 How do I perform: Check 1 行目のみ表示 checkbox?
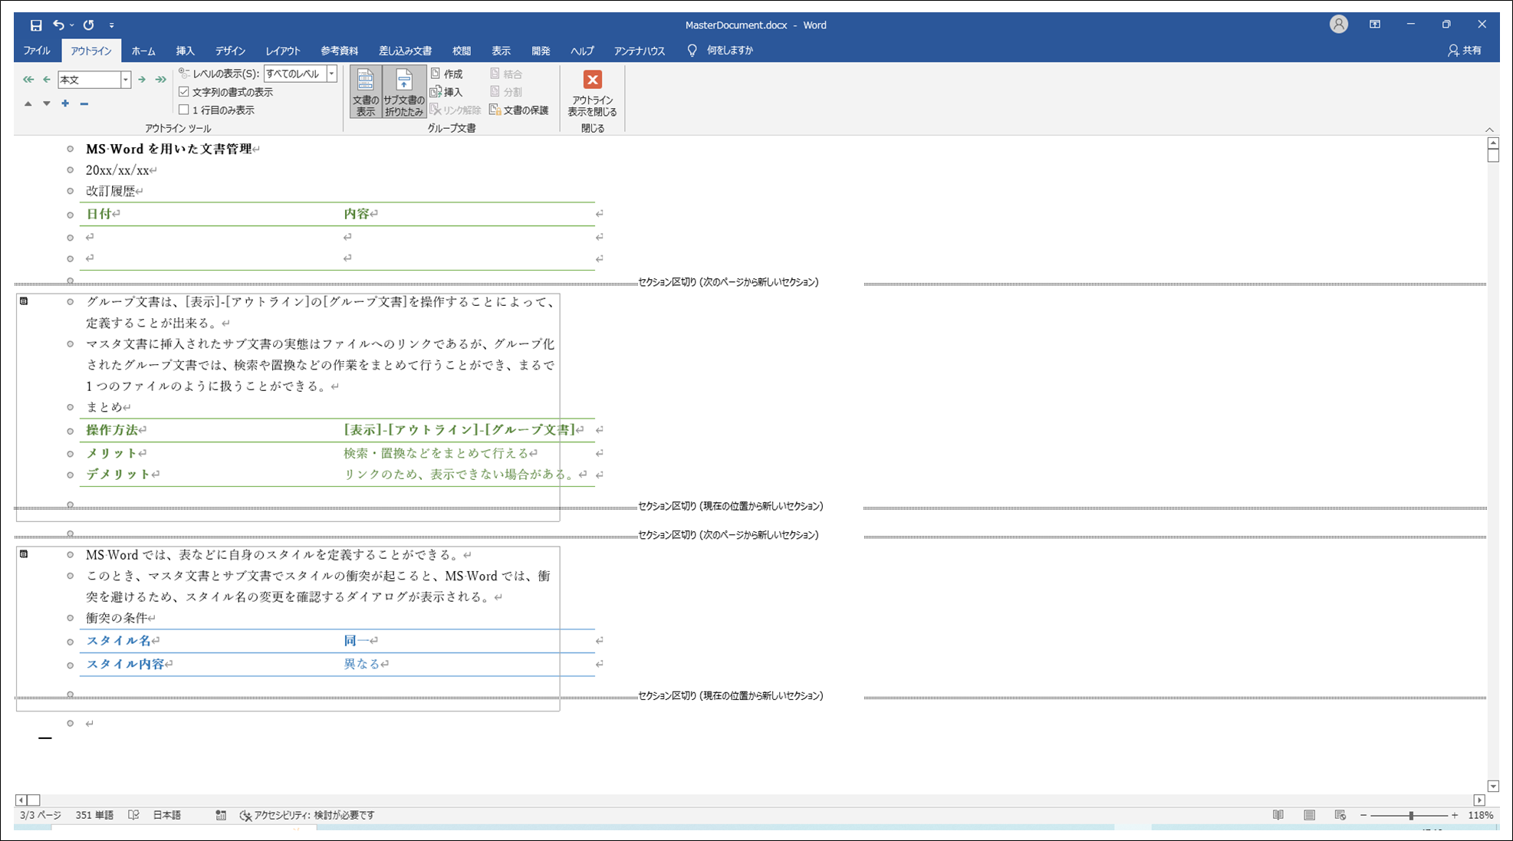184,110
